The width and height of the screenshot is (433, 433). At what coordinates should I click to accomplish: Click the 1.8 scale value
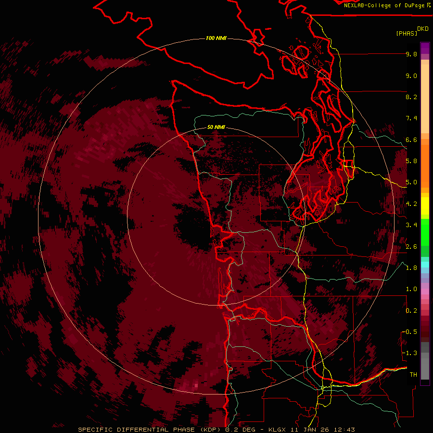click(411, 268)
